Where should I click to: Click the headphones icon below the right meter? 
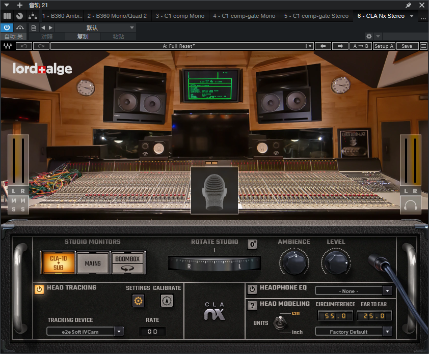click(x=410, y=205)
